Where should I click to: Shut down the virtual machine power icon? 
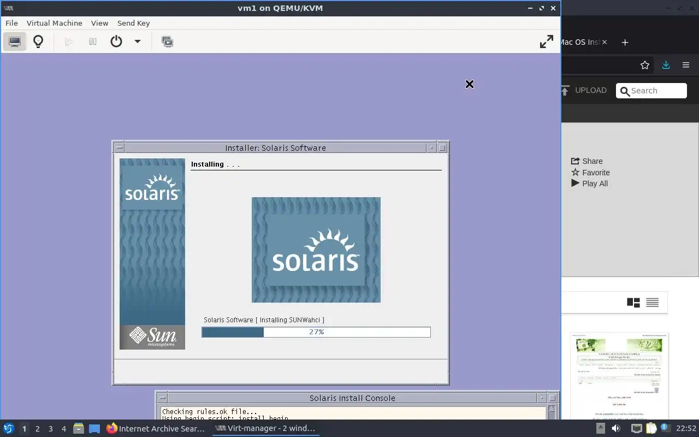point(116,42)
